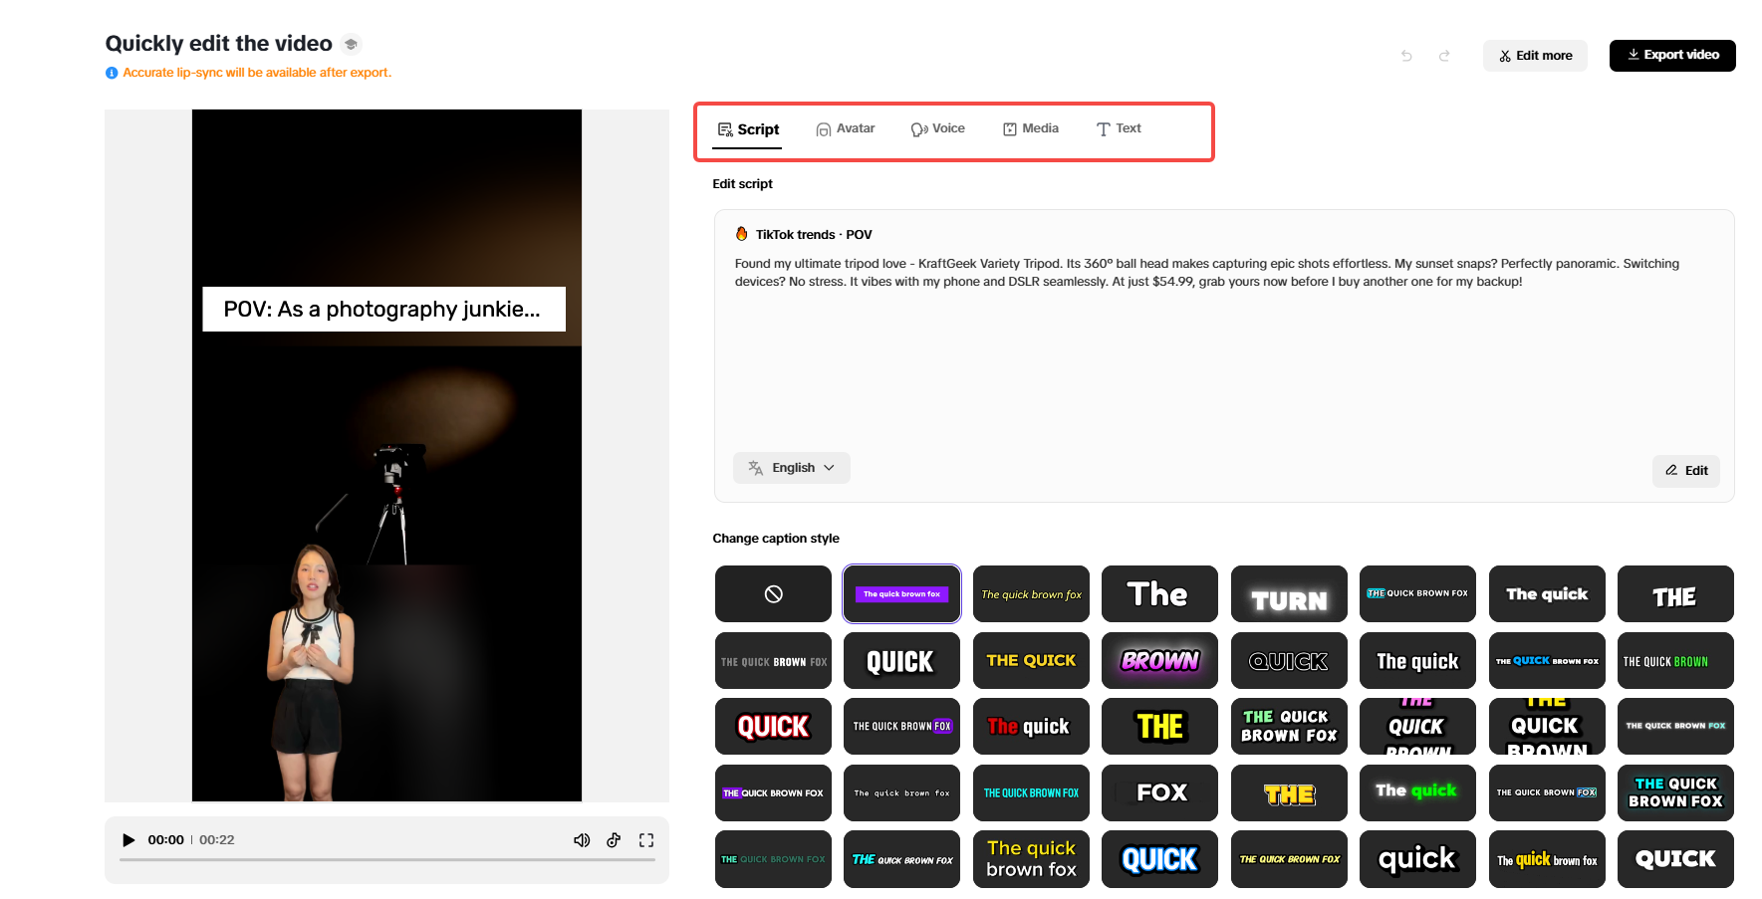Image resolution: width=1762 pixels, height=899 pixels.
Task: Mute the video volume
Action: (x=582, y=840)
